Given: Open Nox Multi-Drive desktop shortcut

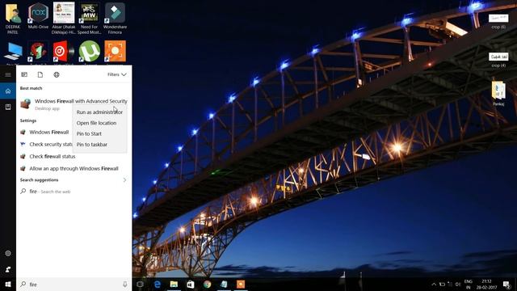Looking at the screenshot, I should click(38, 16).
